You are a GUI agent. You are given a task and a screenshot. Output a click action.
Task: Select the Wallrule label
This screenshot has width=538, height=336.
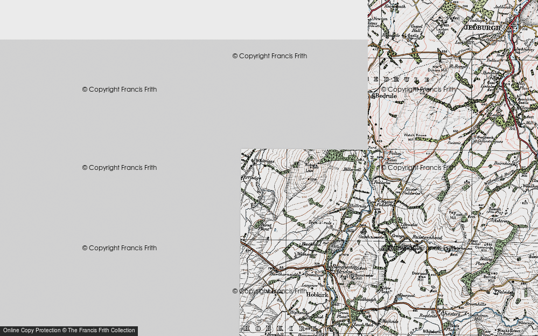point(357,206)
